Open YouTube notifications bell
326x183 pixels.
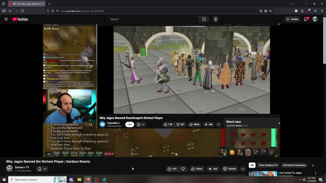(306, 19)
